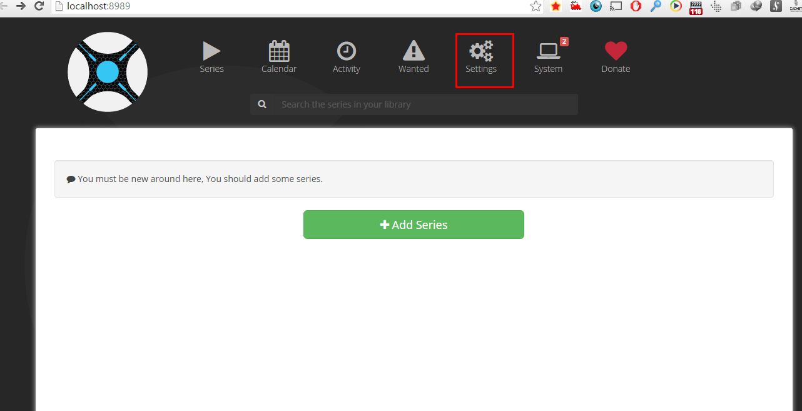Open the Calendar view
The width and height of the screenshot is (802, 411).
pyautogui.click(x=279, y=57)
